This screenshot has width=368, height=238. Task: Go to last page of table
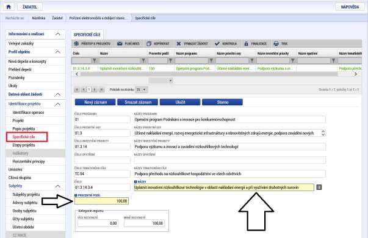101,89
